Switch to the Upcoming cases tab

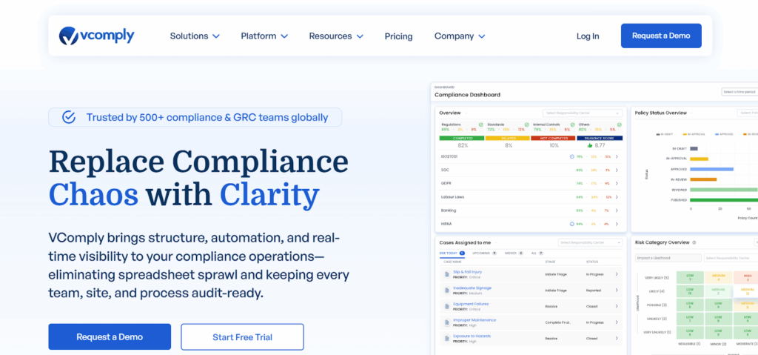point(482,253)
